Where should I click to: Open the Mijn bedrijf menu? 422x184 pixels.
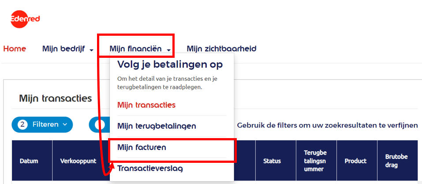pos(64,49)
